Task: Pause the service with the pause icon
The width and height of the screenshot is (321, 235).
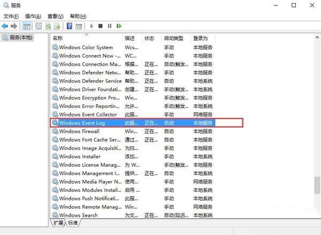Action: [110, 26]
